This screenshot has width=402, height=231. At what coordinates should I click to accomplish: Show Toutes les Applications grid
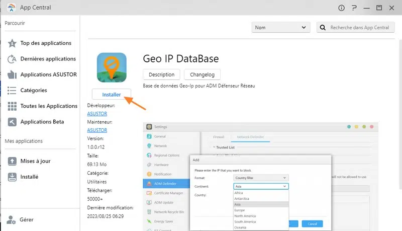click(43, 106)
